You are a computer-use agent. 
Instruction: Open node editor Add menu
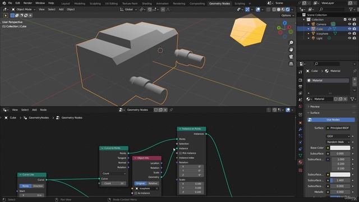(34, 110)
